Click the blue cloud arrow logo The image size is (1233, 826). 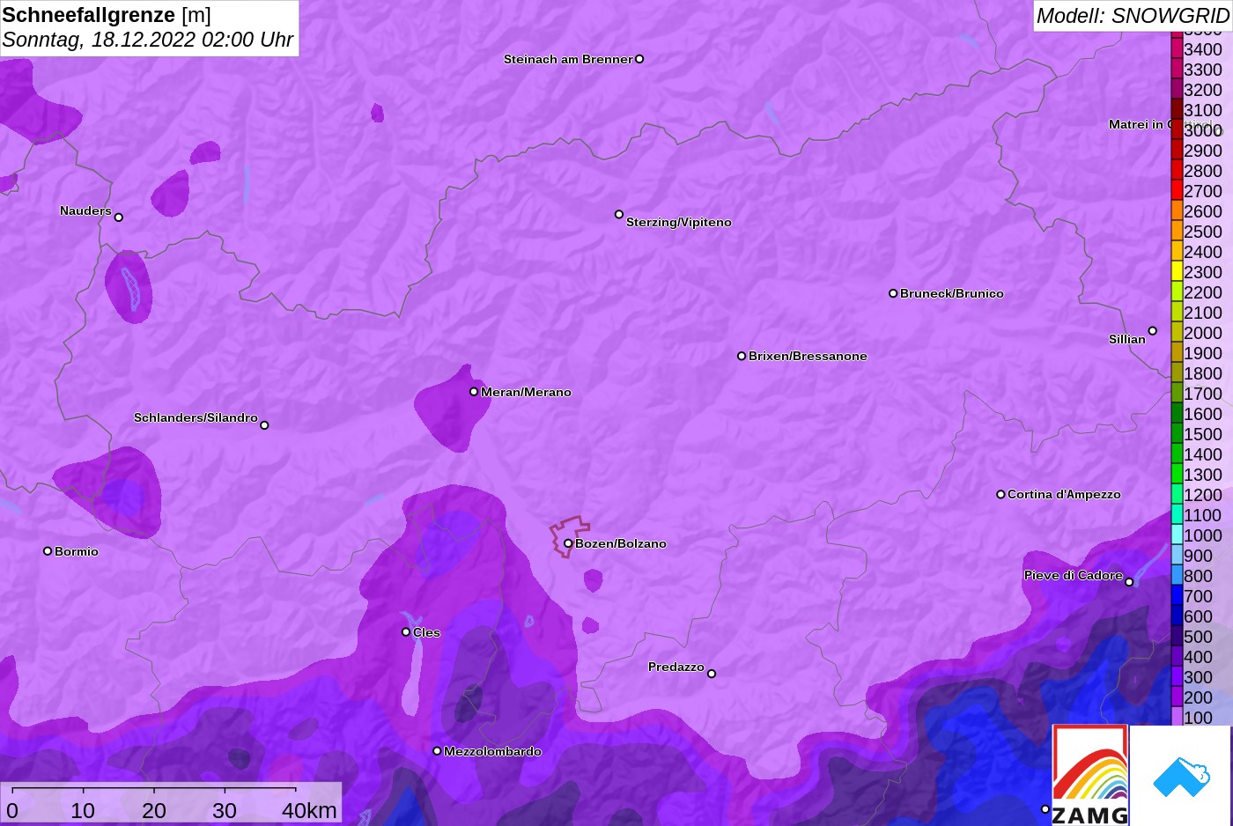click(1181, 776)
